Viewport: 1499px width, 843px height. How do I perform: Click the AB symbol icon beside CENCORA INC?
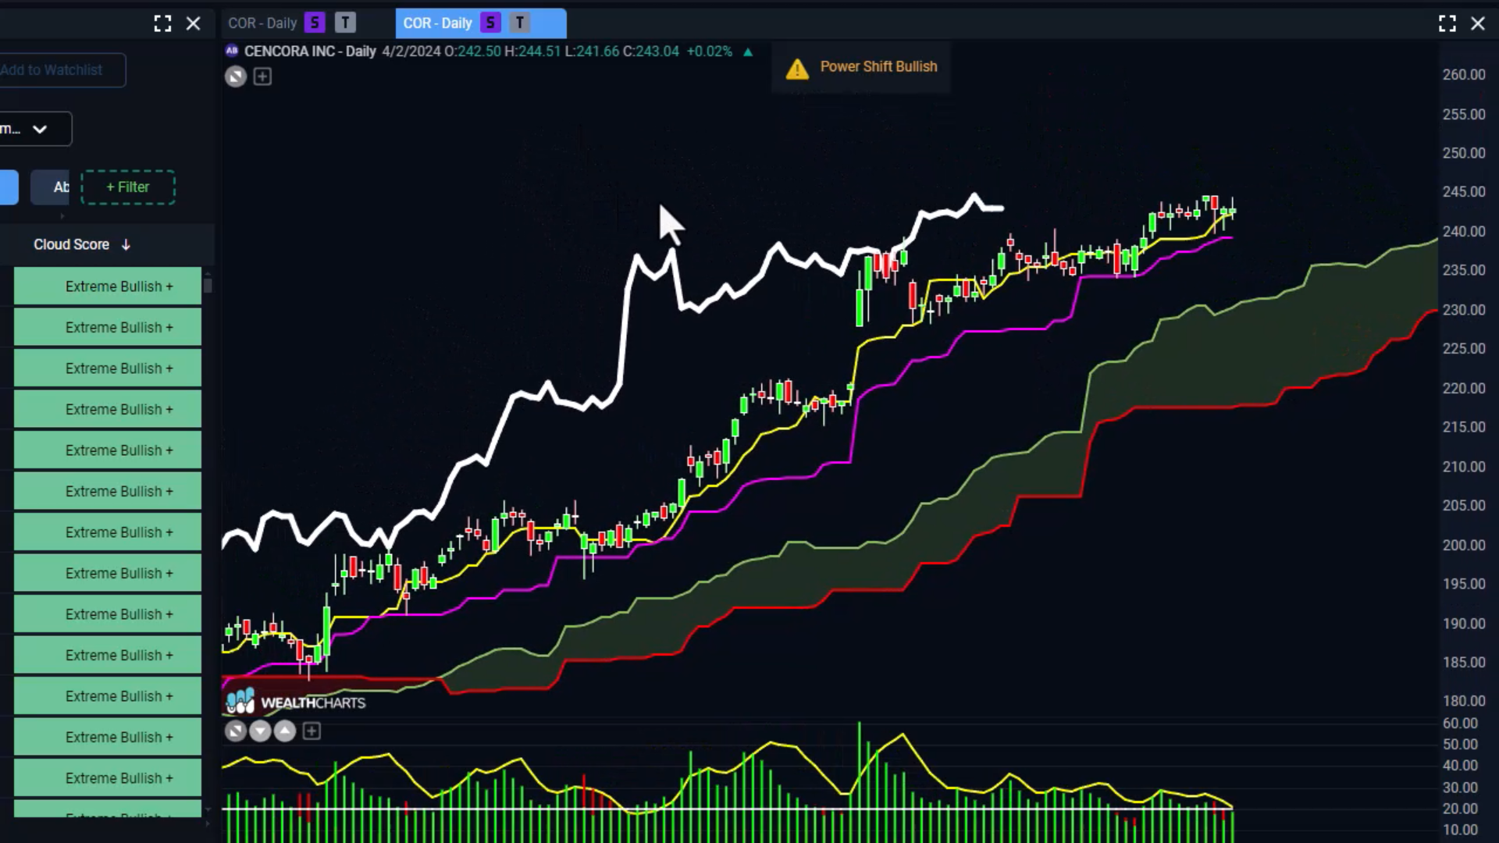232,51
